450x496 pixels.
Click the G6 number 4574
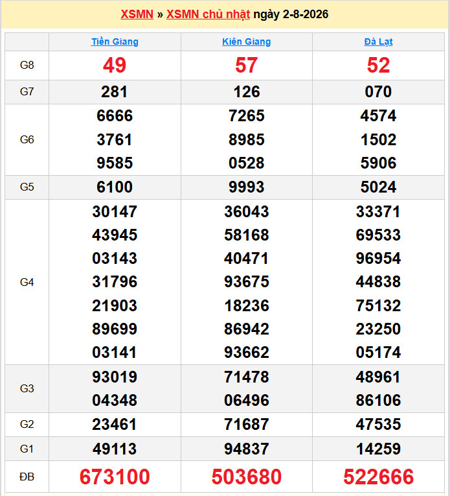(378, 116)
